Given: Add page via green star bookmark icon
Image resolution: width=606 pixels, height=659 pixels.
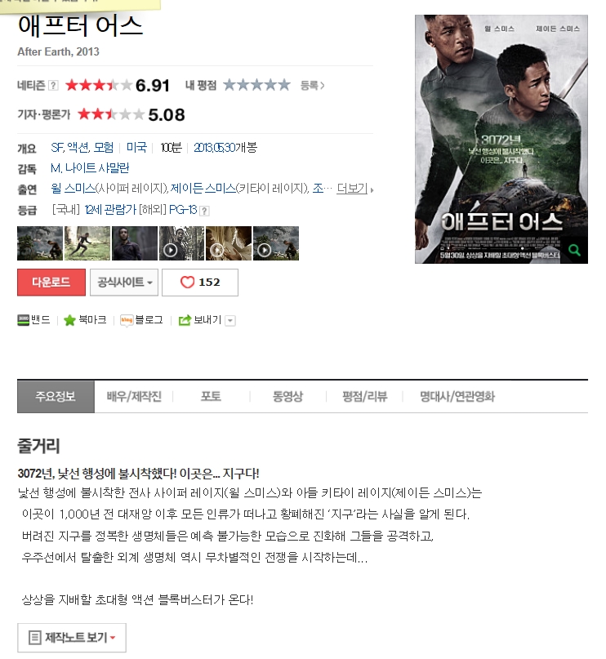Looking at the screenshot, I should tap(69, 320).
